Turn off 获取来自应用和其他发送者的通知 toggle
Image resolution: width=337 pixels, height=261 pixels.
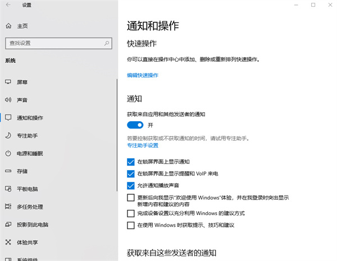[x=135, y=125]
